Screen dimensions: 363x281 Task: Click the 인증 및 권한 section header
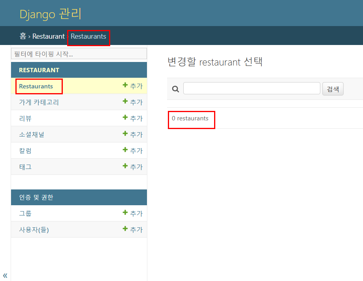click(x=36, y=197)
